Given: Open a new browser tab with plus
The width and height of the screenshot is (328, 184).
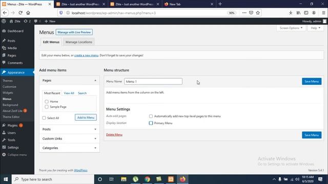Looking at the screenshot, I should 220,4.
